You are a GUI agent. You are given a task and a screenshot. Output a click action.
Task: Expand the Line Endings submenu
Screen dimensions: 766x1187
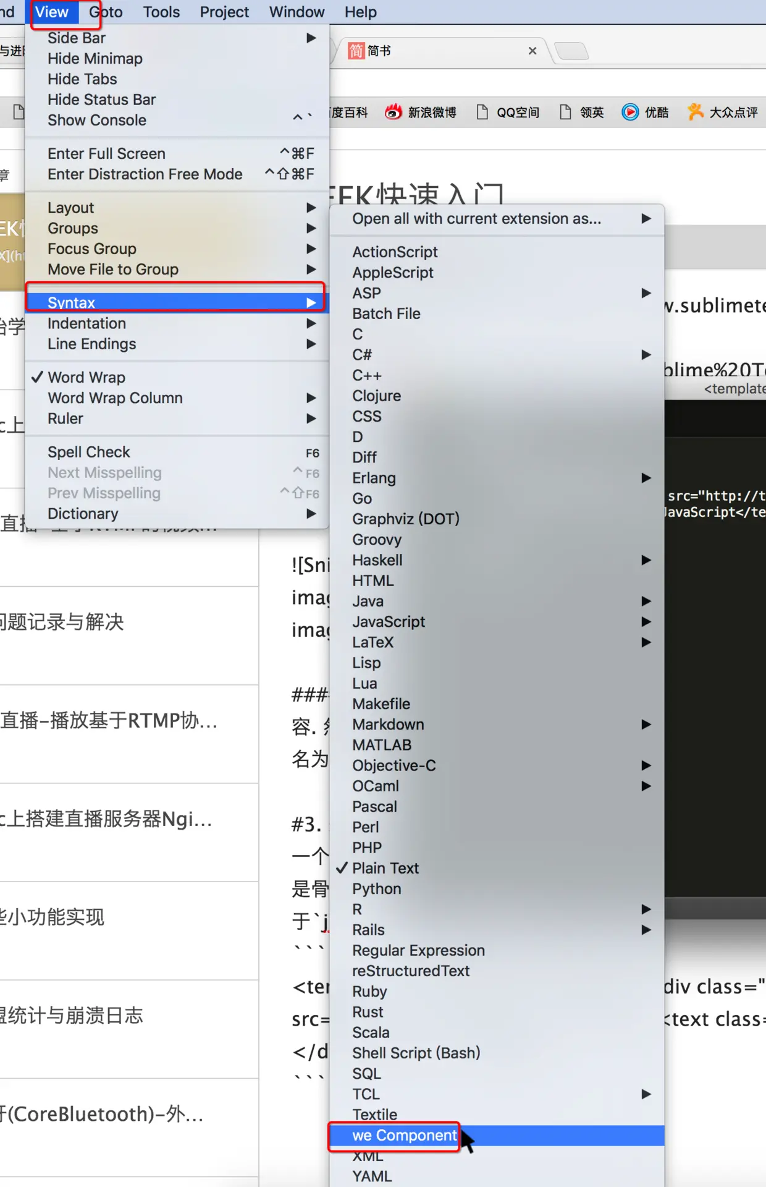pos(177,344)
